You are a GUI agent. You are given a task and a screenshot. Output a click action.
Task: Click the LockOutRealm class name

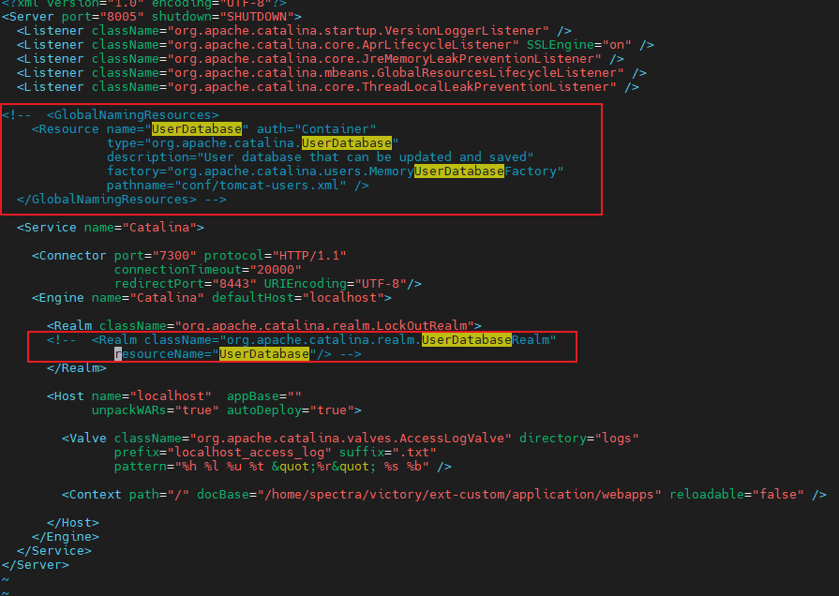(x=324, y=326)
